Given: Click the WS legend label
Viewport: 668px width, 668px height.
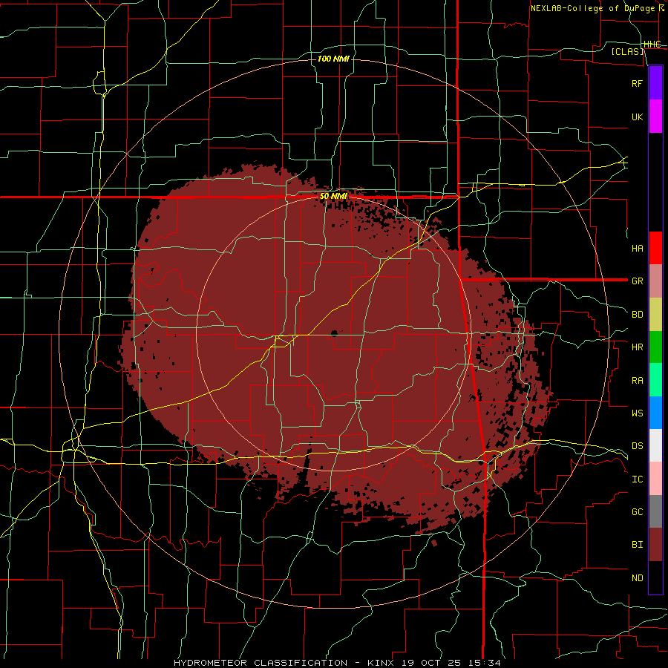Looking at the screenshot, I should [x=637, y=413].
